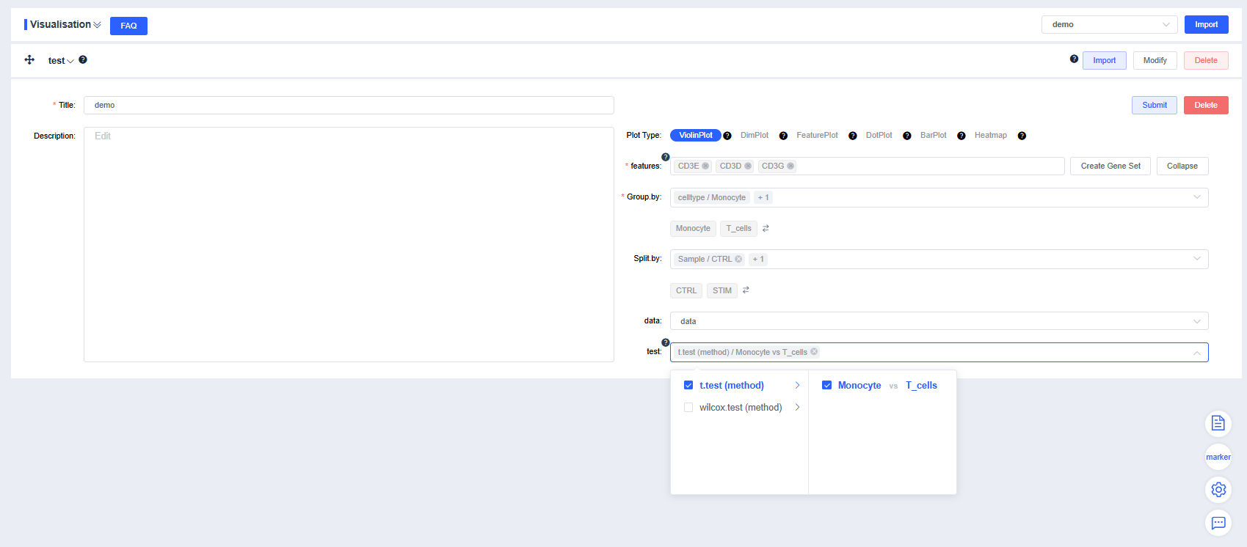This screenshot has height=547, width=1247.
Task: Open the chat message floating button
Action: [x=1218, y=523]
